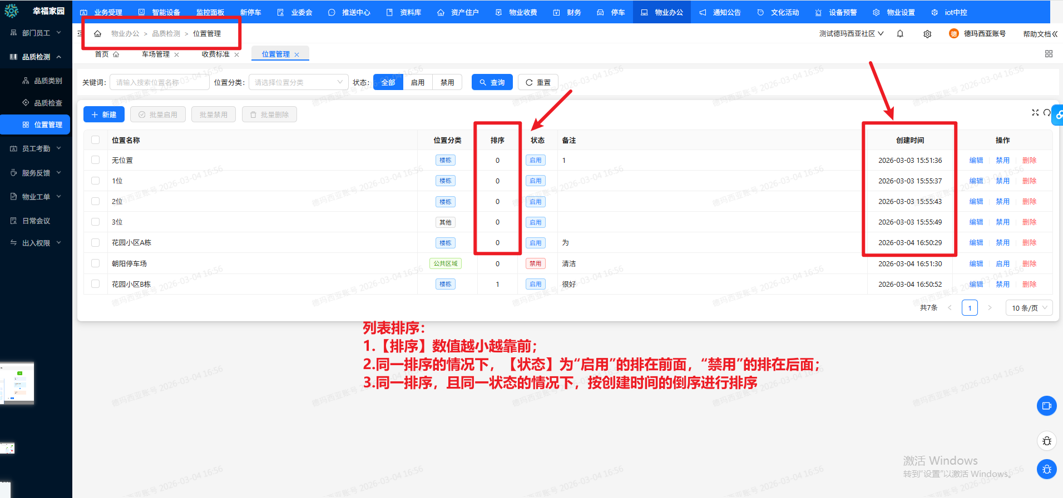1063x498 pixels.
Task: Click the notification bell icon
Action: [x=900, y=34]
